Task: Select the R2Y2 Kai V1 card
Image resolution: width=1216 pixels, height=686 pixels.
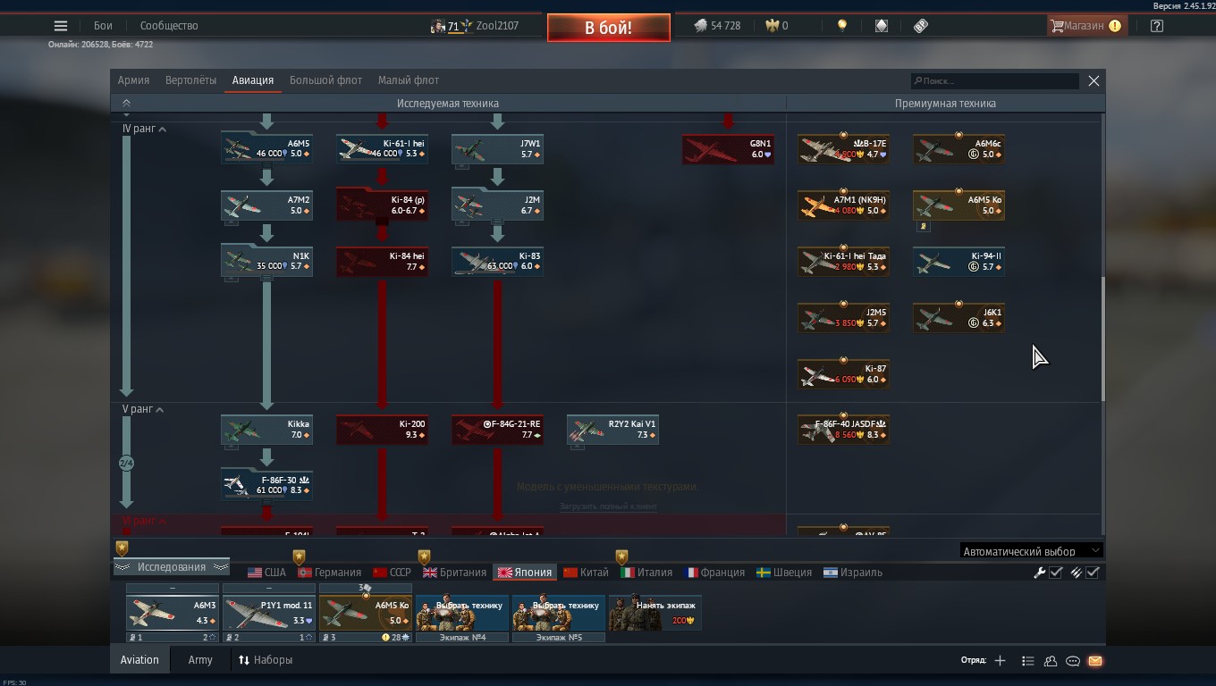Action: [612, 429]
